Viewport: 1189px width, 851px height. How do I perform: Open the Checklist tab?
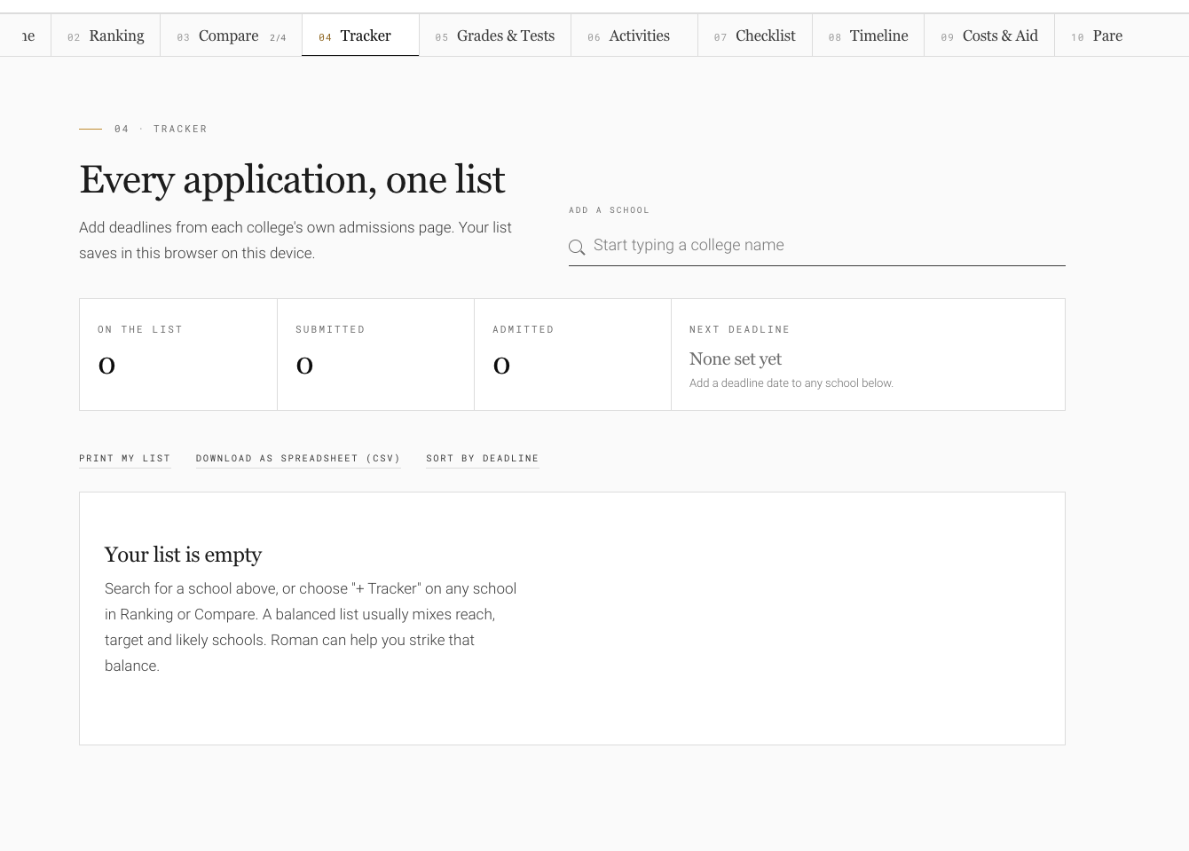pyautogui.click(x=755, y=35)
